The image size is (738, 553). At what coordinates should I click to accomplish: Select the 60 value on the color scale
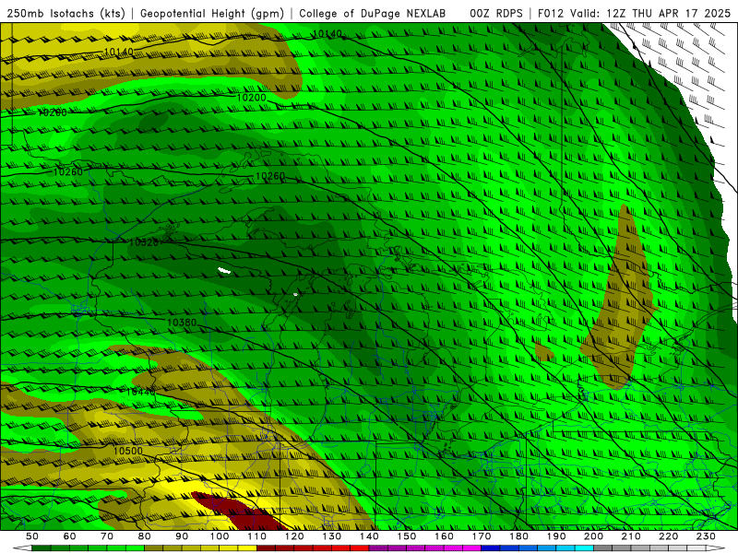coord(69,536)
